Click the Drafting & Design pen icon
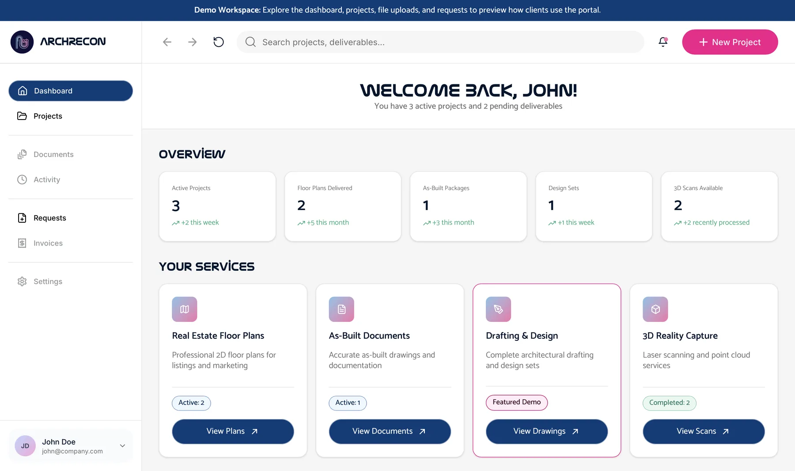The height and width of the screenshot is (471, 795). (x=498, y=309)
